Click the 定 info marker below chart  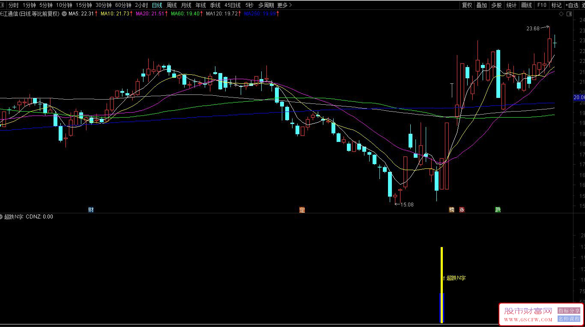coord(302,209)
